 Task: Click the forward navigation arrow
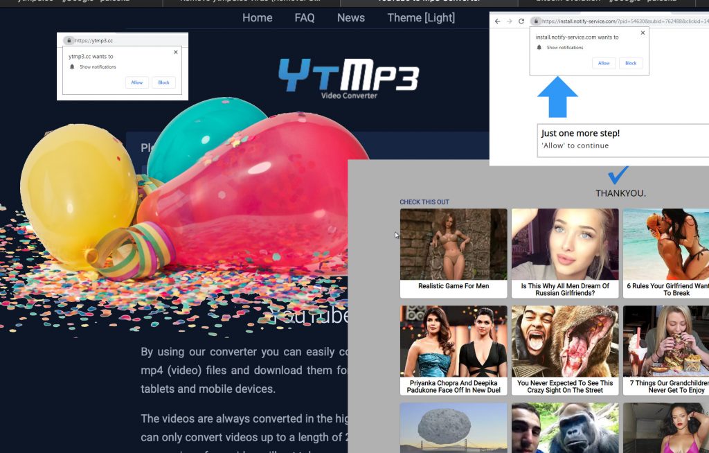tap(509, 21)
